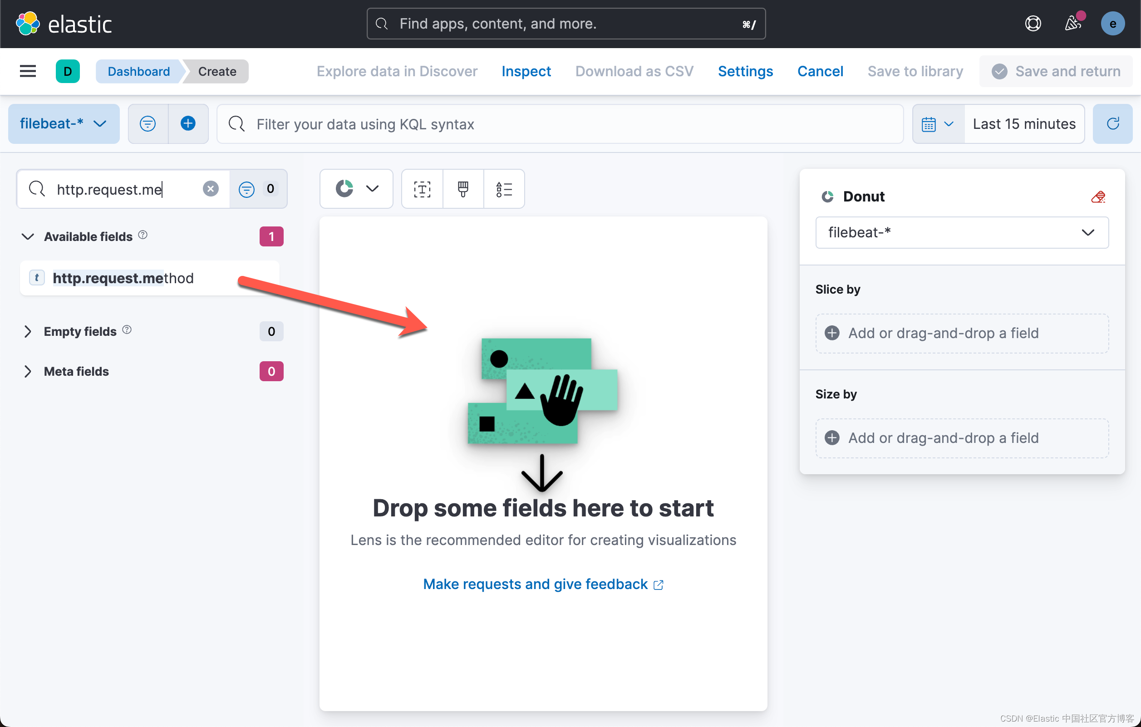This screenshot has height=727, width=1141.
Task: Click the field filter icon next to search
Action: pyautogui.click(x=246, y=189)
